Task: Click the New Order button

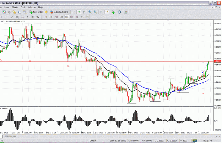Action: click(36, 12)
